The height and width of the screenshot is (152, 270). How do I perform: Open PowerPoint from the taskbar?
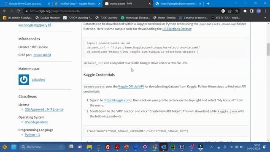[127, 147]
